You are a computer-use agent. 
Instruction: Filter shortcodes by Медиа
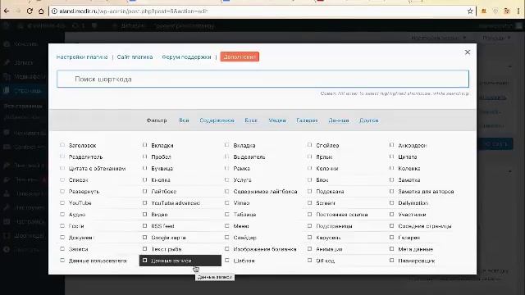click(277, 120)
